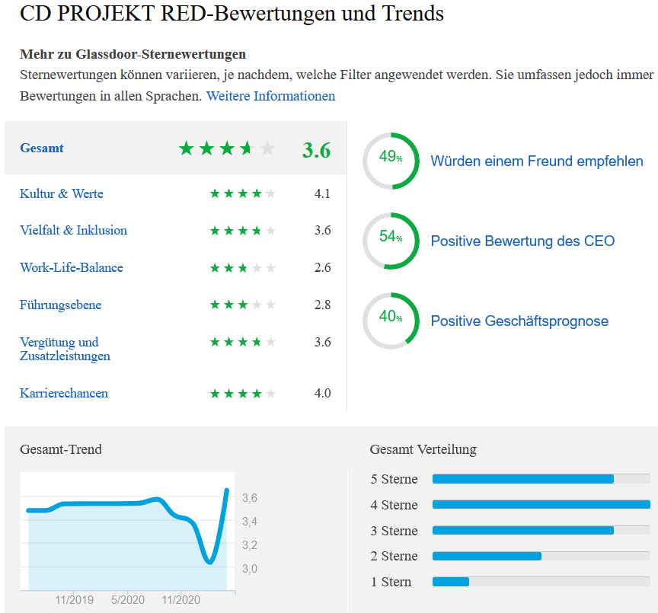658x613 pixels.
Task: Select Work-Life-Balance rating category
Action: coord(72,268)
